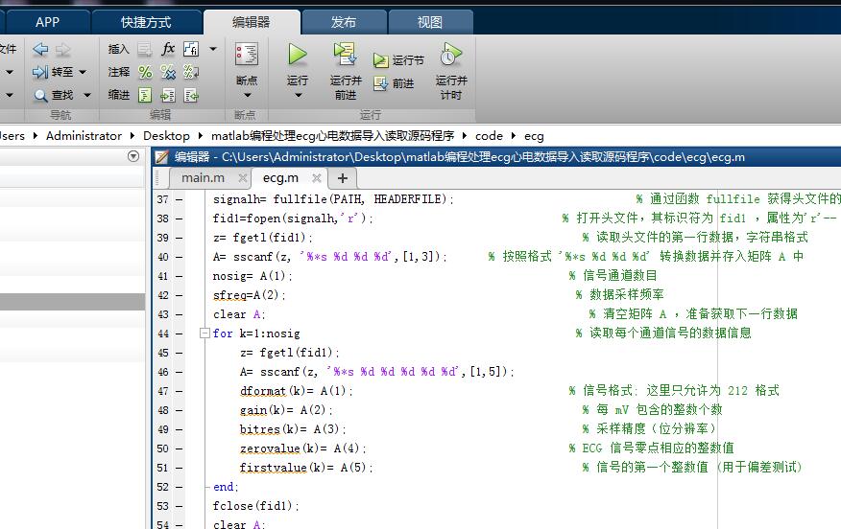Select the 编辑器 ribbon tab
The image size is (841, 529).
251,22
